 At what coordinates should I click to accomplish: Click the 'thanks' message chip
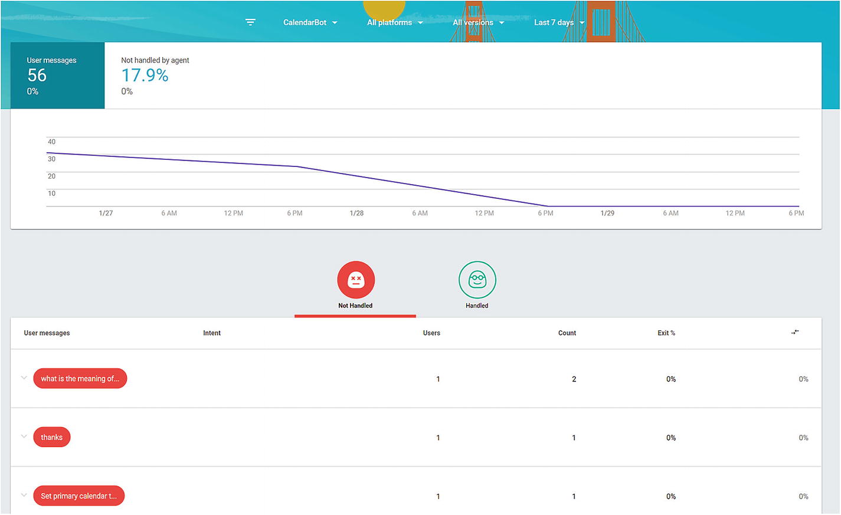[x=52, y=437]
